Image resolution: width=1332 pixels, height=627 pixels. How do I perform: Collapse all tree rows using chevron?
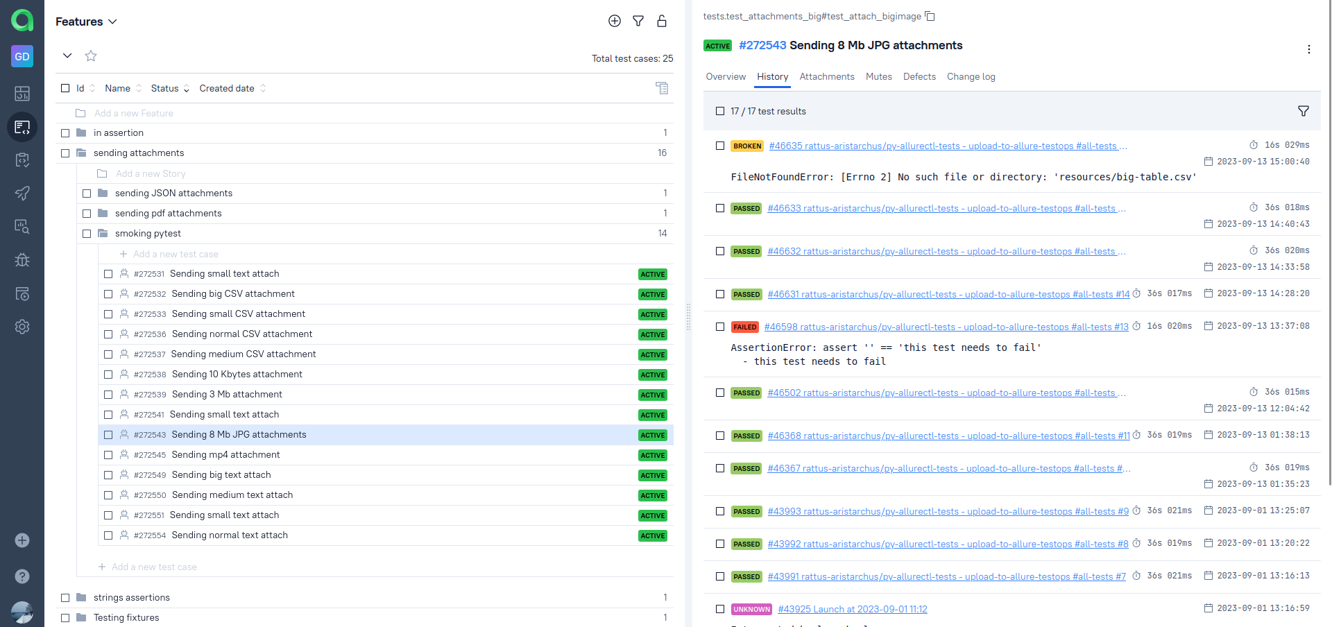pos(67,55)
